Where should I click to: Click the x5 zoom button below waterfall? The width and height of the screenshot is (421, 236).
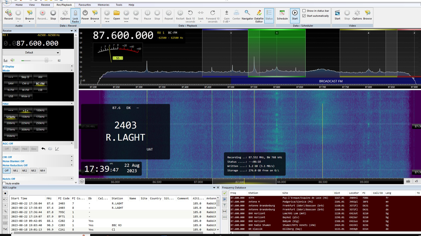coord(416,181)
